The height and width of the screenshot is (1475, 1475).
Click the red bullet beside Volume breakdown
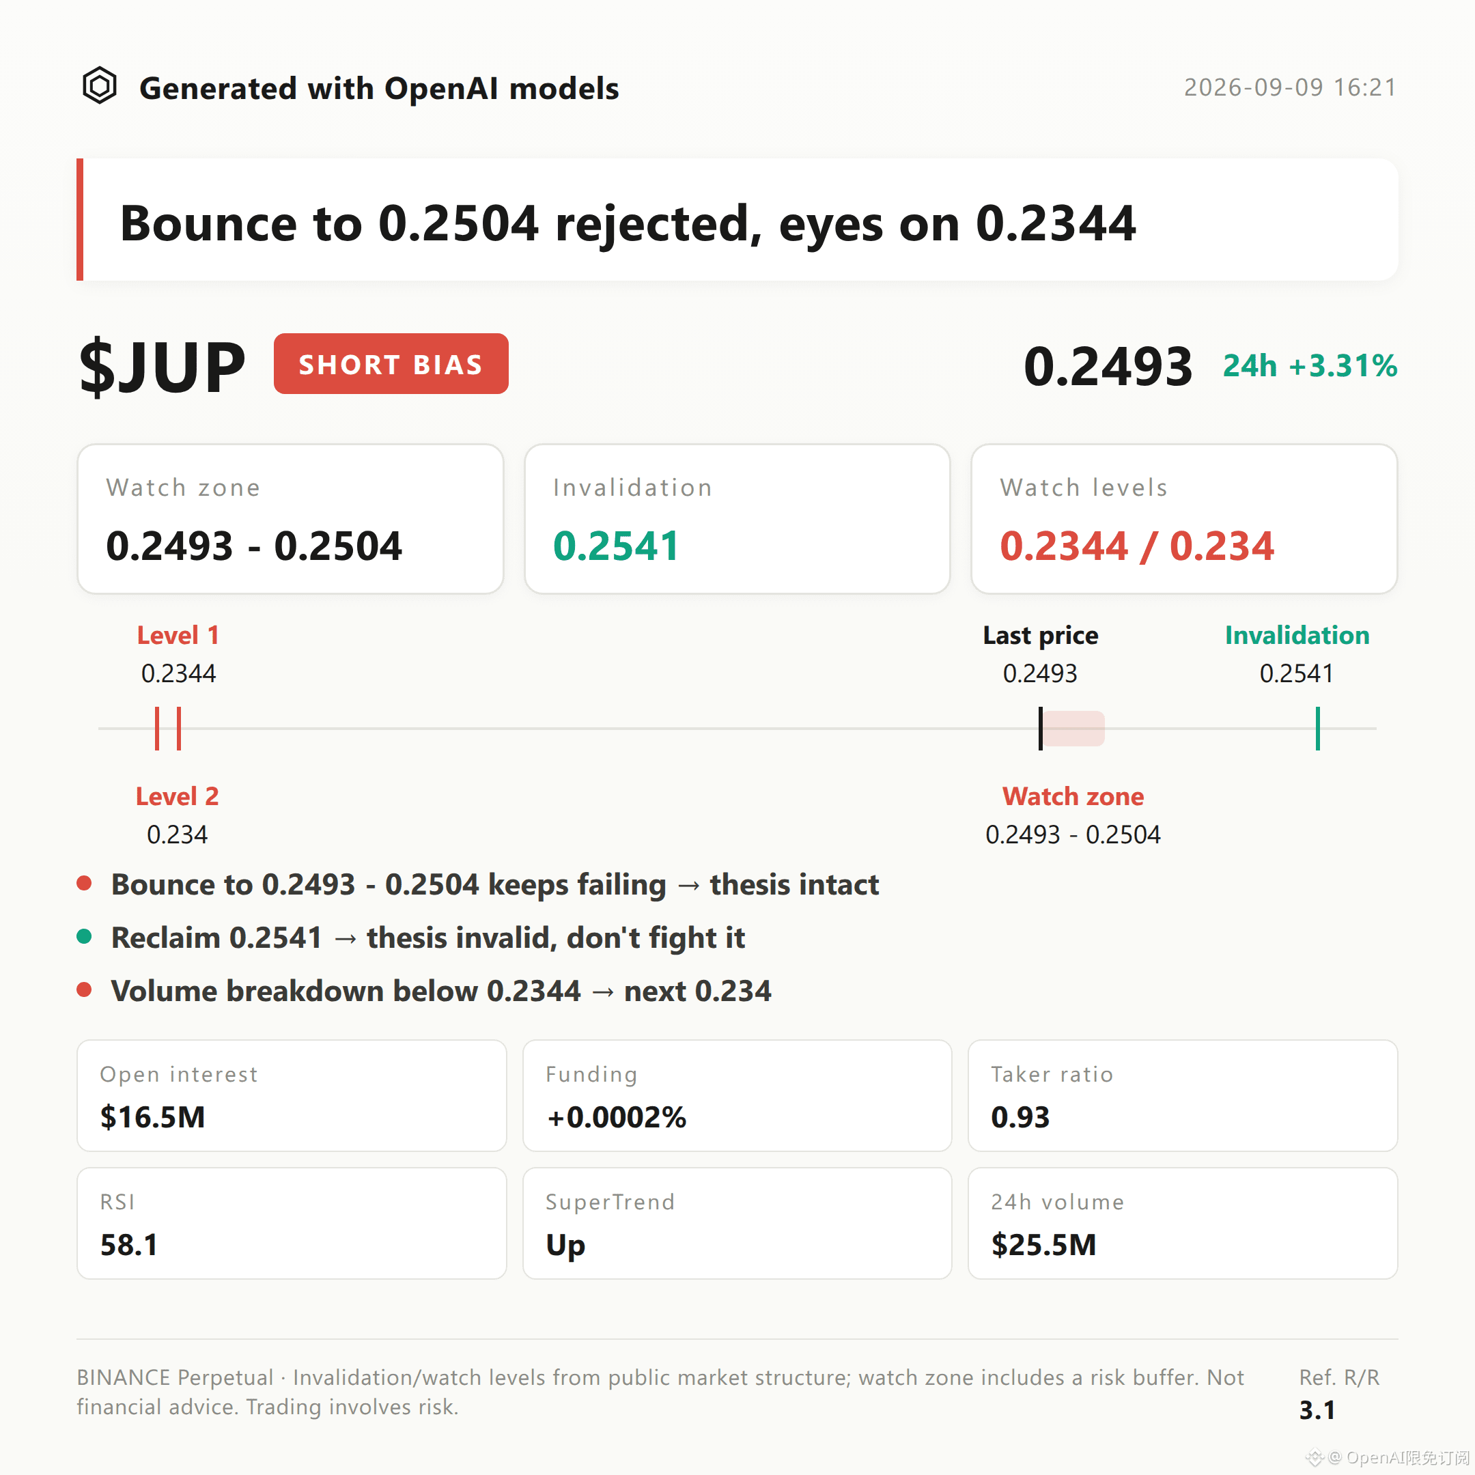85,990
